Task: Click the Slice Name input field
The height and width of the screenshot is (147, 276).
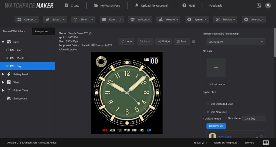Action: coord(253,118)
